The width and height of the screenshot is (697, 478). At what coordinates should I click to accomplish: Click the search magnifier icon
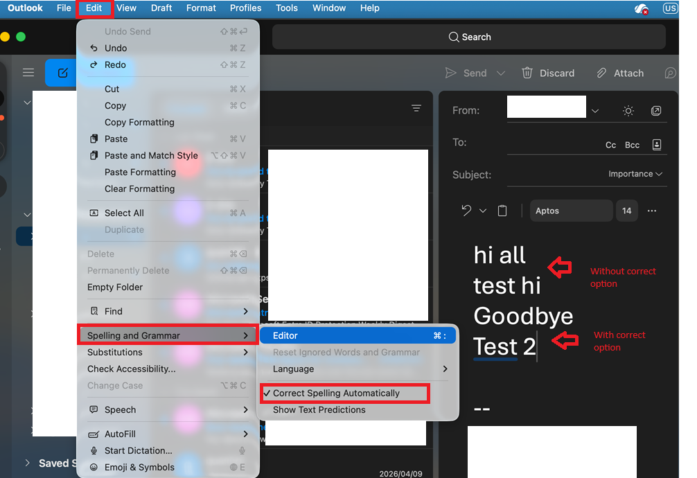tap(453, 37)
